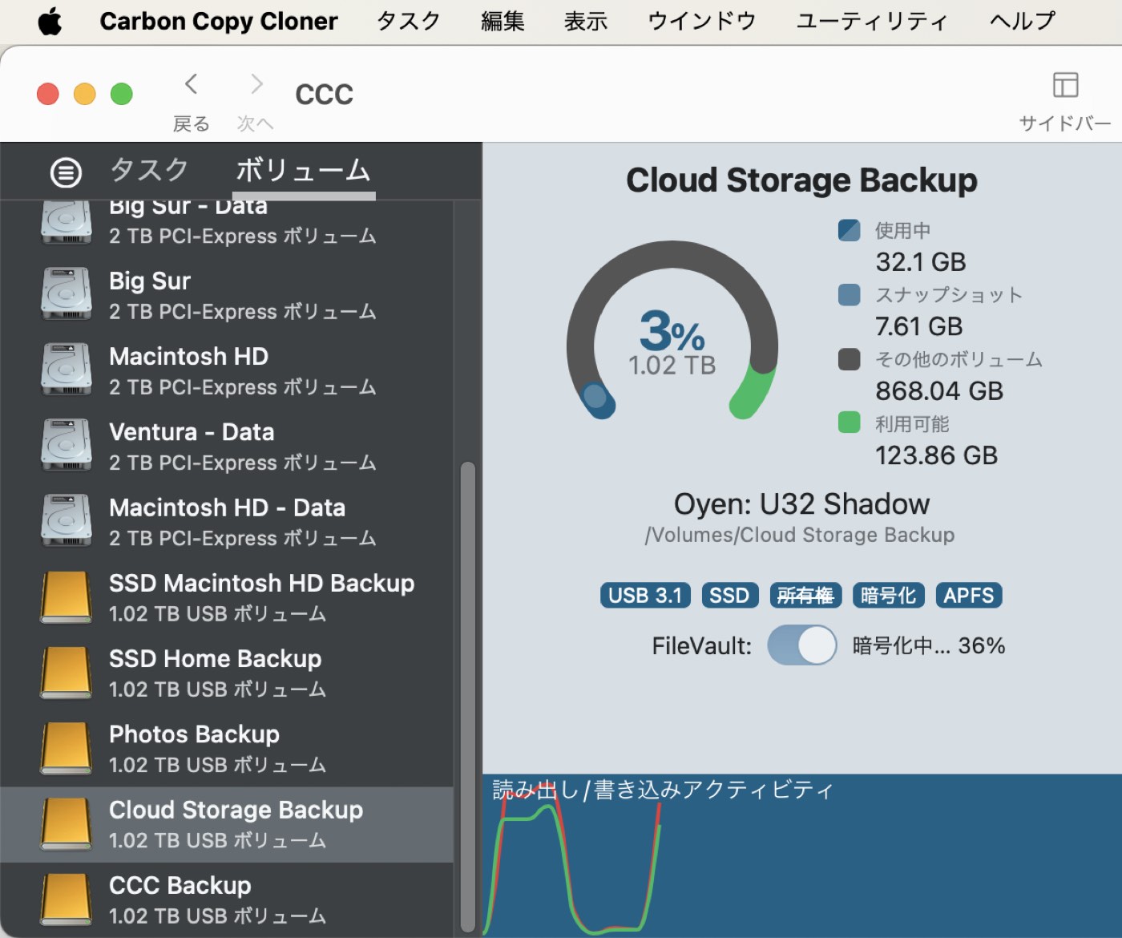The width and height of the screenshot is (1122, 938).
Task: Click the SSD Macintosh HD Backup name
Action: coord(262,583)
